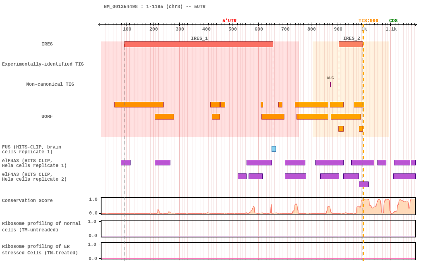Select the eIF4A3 replicate 1 bar near 1050-1080
Viewport: 423px width, 264px height.
382,163
